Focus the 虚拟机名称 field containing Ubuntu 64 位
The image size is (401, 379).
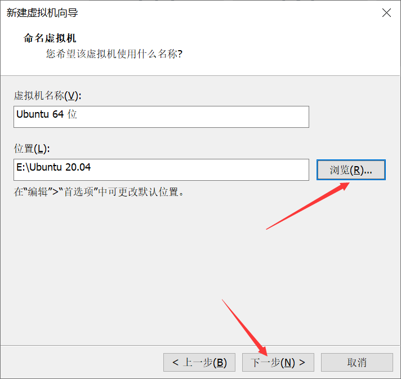[x=161, y=117]
